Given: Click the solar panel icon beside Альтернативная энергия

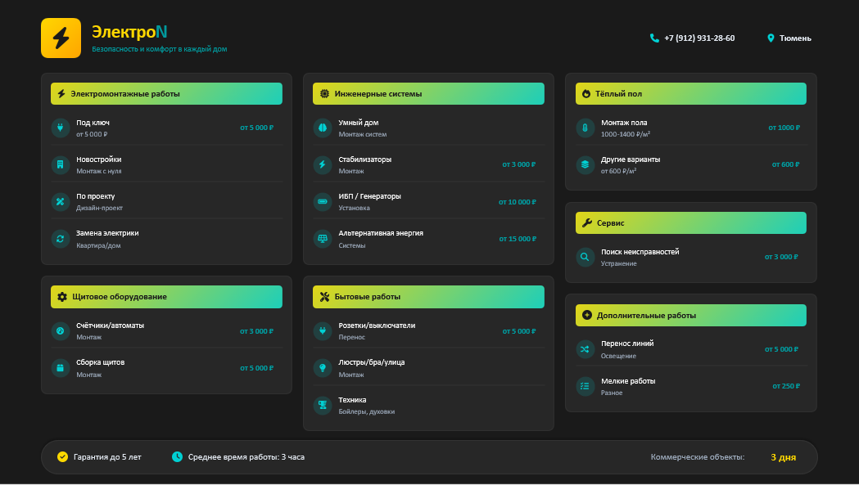Looking at the screenshot, I should (323, 239).
